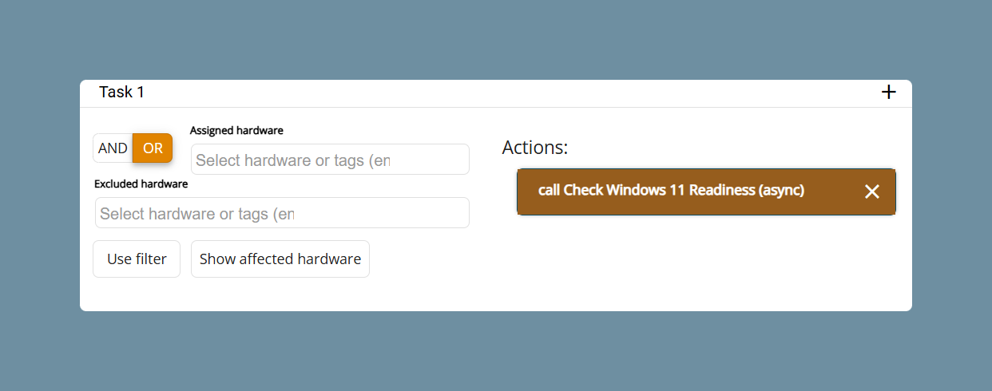Screen dimensions: 992x391
Task: Click the Assigned hardware label
Action: point(236,130)
